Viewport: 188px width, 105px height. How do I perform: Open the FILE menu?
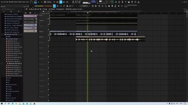(x=2, y=2)
